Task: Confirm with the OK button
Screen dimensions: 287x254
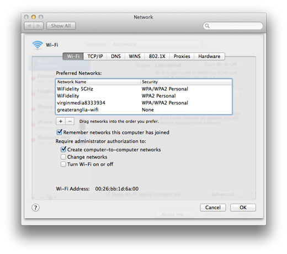Action: (243, 208)
